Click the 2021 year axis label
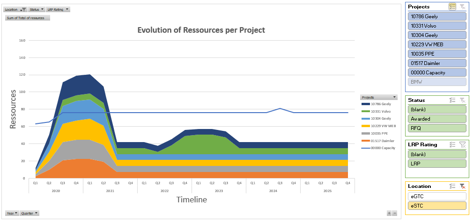 click(x=110, y=191)
